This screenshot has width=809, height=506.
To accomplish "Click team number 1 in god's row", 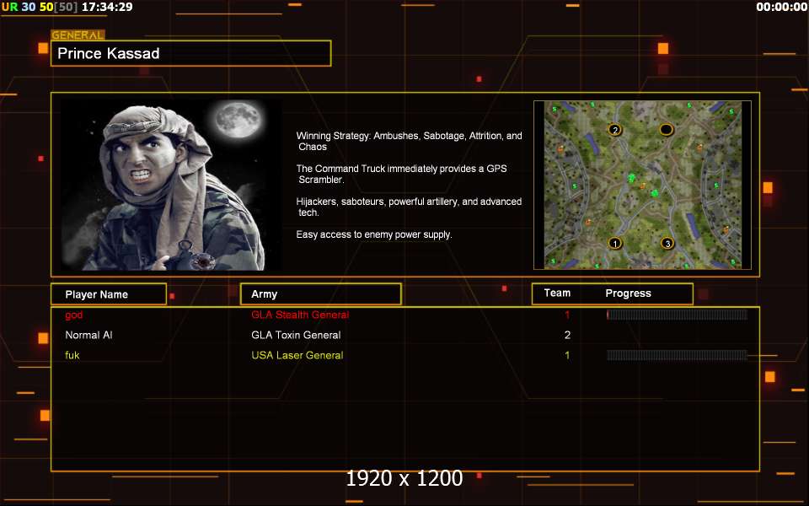I will click(x=567, y=315).
